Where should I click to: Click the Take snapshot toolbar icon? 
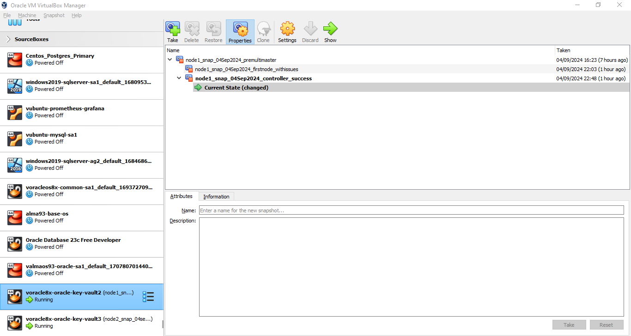(173, 29)
